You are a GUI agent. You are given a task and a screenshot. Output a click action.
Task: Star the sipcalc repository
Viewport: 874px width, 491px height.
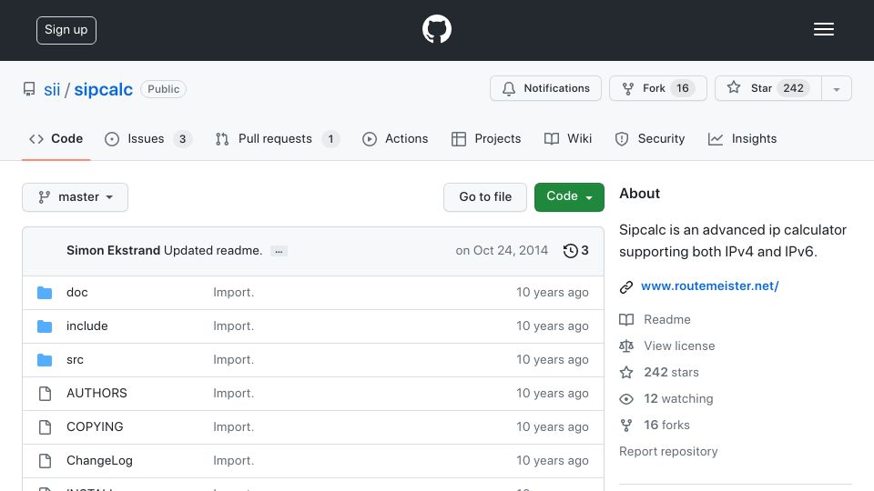768,88
